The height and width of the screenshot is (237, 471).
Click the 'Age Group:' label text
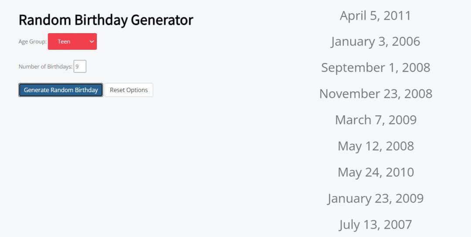pos(32,42)
